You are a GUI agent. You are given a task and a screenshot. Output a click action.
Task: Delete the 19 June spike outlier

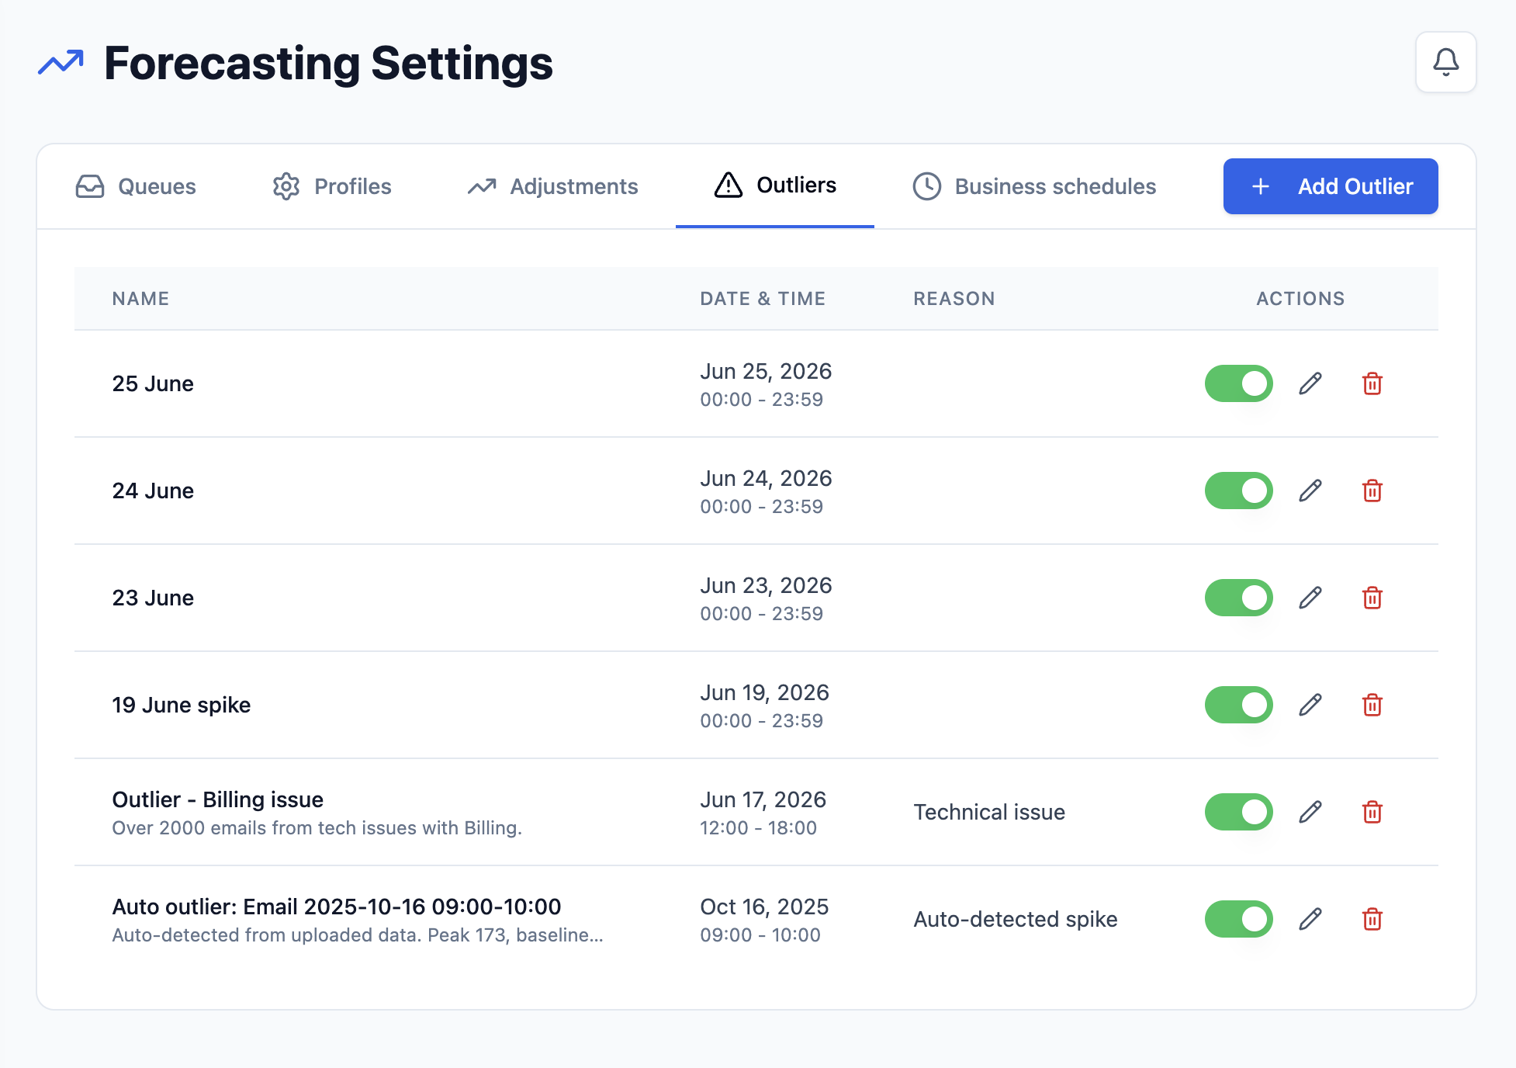[1372, 705]
